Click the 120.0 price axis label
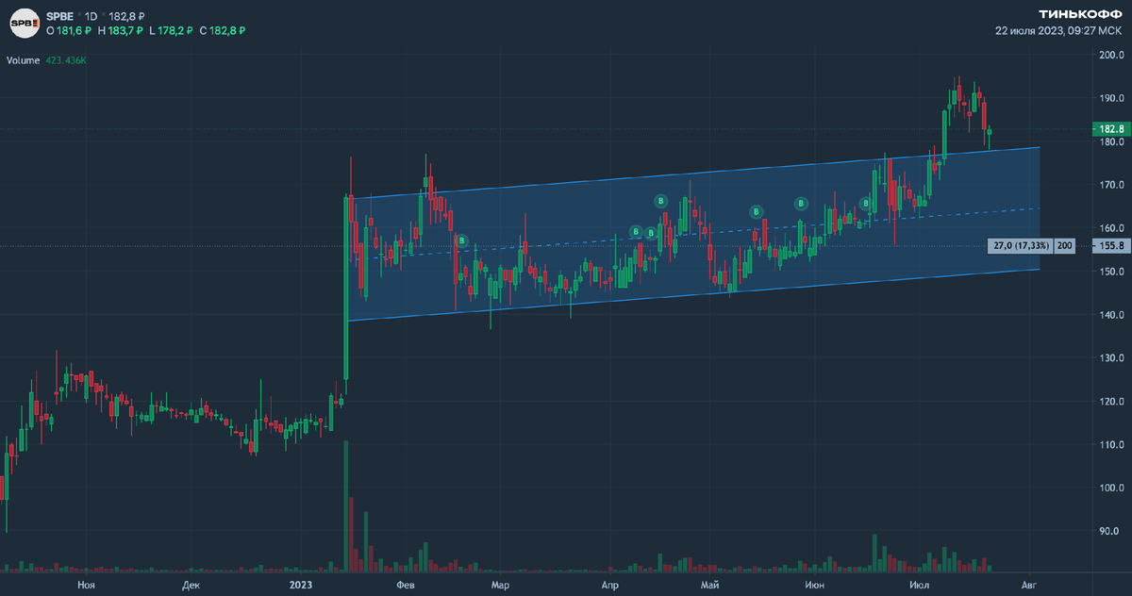The image size is (1132, 596). pyautogui.click(x=1110, y=402)
